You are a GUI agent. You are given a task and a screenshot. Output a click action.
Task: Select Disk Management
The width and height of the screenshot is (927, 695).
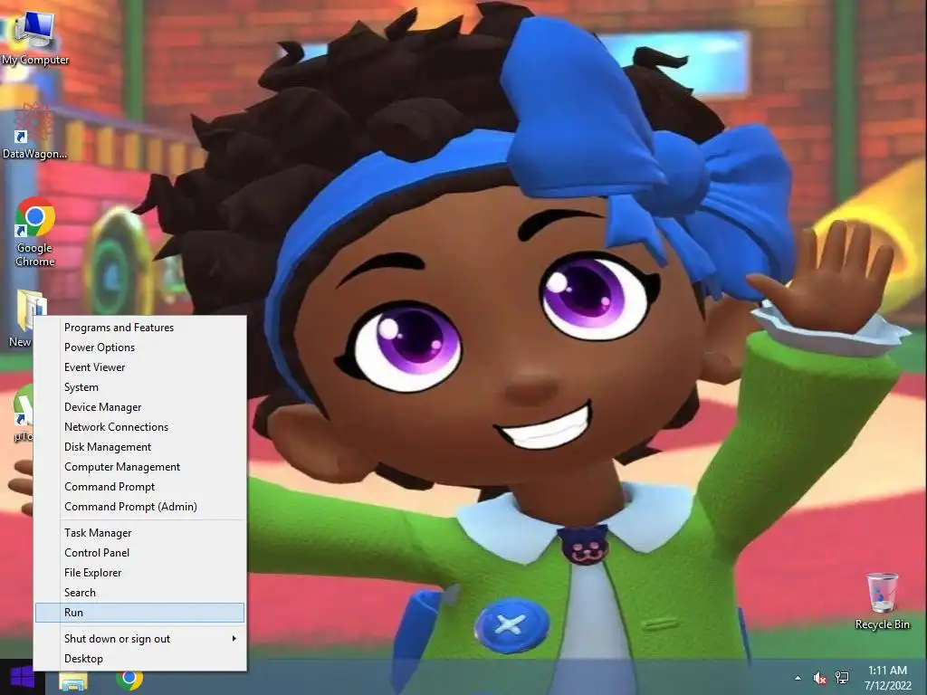tap(139, 447)
